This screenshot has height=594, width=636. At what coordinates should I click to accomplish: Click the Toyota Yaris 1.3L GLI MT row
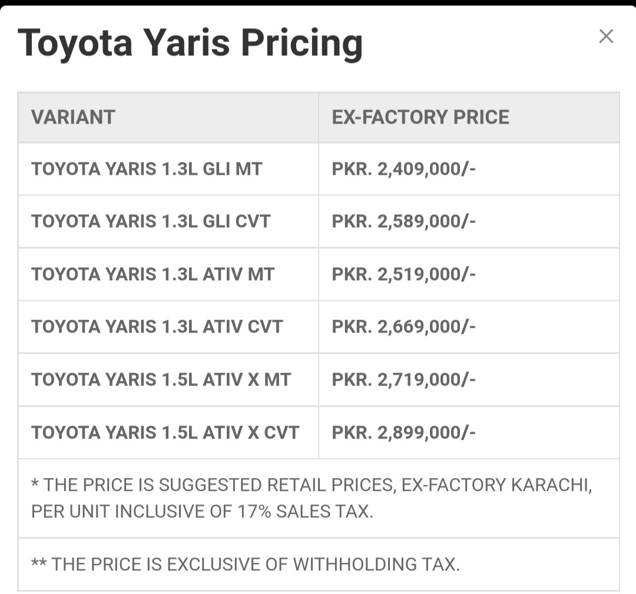[x=319, y=169]
